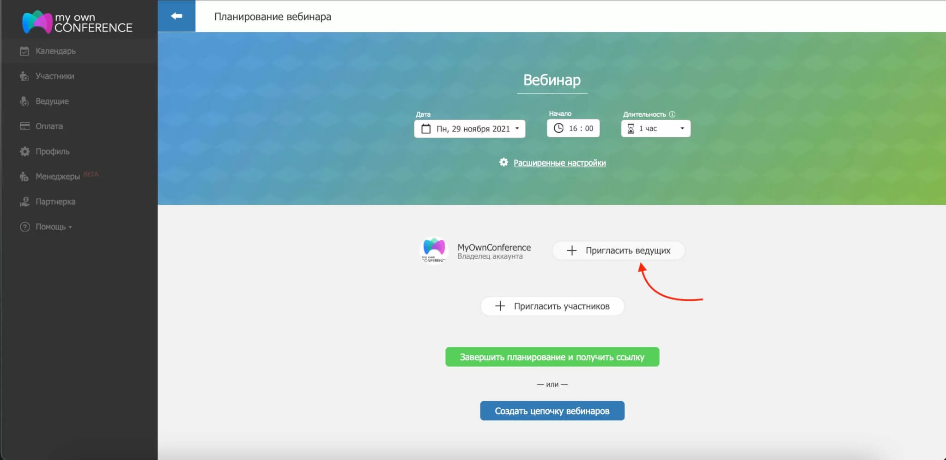Viewport: 946px width, 460px height.
Task: Open the Календарь section in sidebar
Action: (x=55, y=51)
